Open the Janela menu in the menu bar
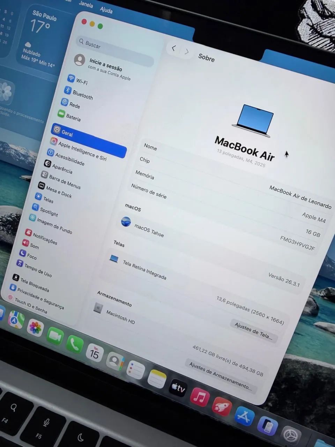 coord(86,4)
